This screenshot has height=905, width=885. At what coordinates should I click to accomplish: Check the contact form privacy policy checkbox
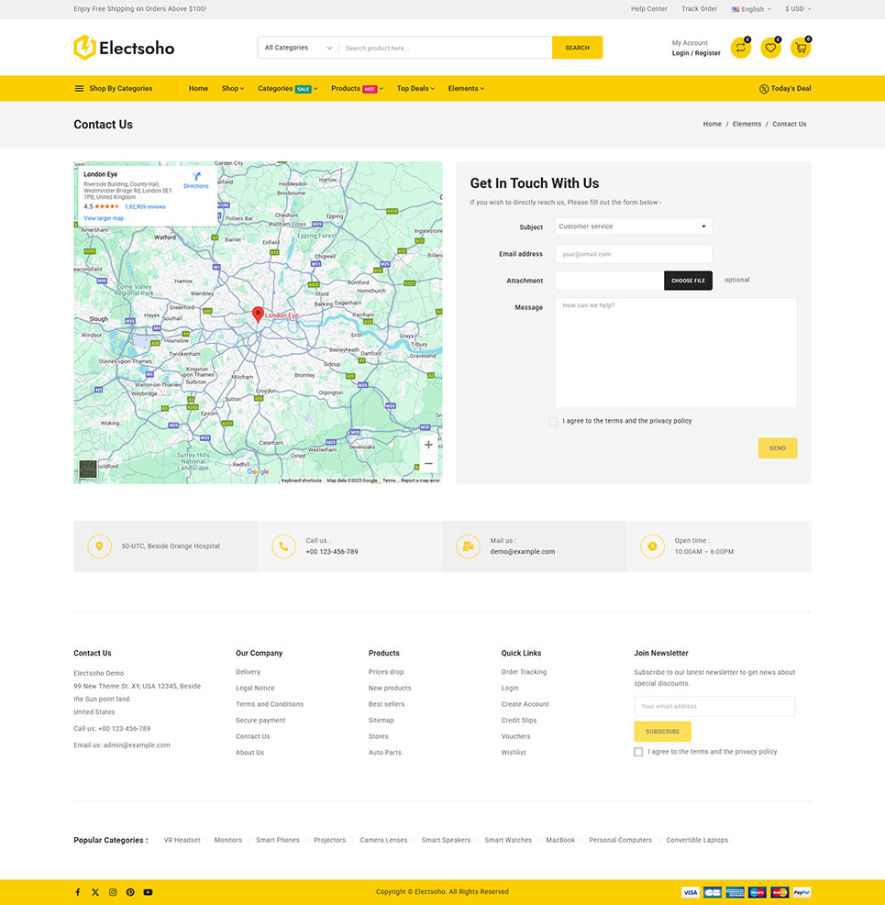[553, 422]
